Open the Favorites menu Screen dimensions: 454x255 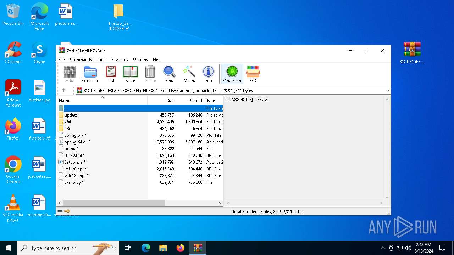[x=120, y=59]
